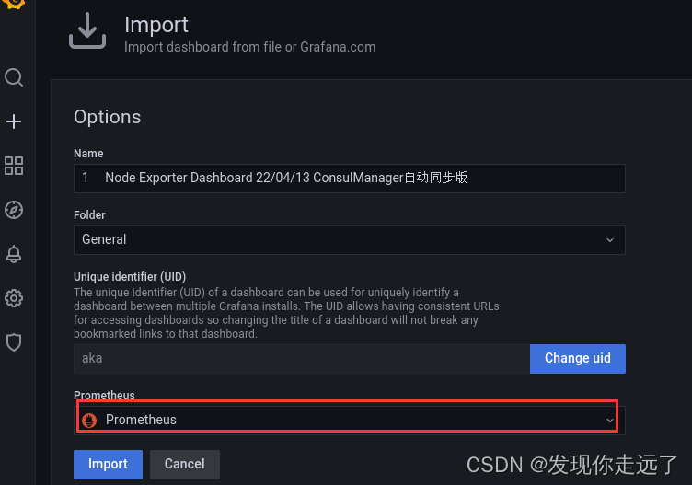Click the chevron arrow of Folder selector
This screenshot has height=485, width=692.
(x=610, y=240)
